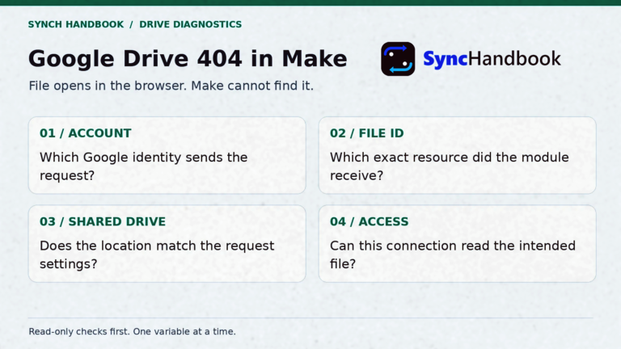
Task: Click the 'Read-only checks first' footer note
Action: tap(133, 331)
